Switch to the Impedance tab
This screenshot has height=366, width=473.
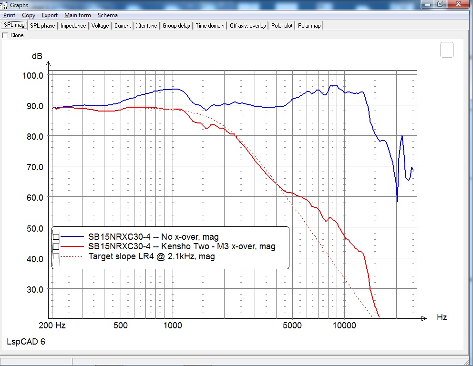click(73, 26)
